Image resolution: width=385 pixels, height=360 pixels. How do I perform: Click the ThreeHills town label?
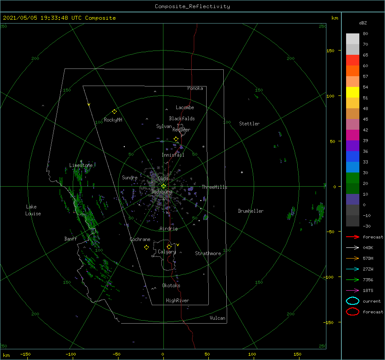pos(215,187)
